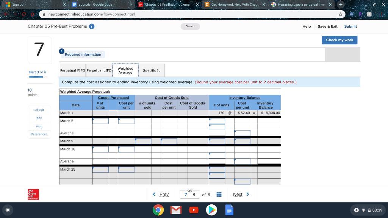The width and height of the screenshot is (388, 218).
Task: Open the Specific Id tab
Action: pyautogui.click(x=152, y=70)
